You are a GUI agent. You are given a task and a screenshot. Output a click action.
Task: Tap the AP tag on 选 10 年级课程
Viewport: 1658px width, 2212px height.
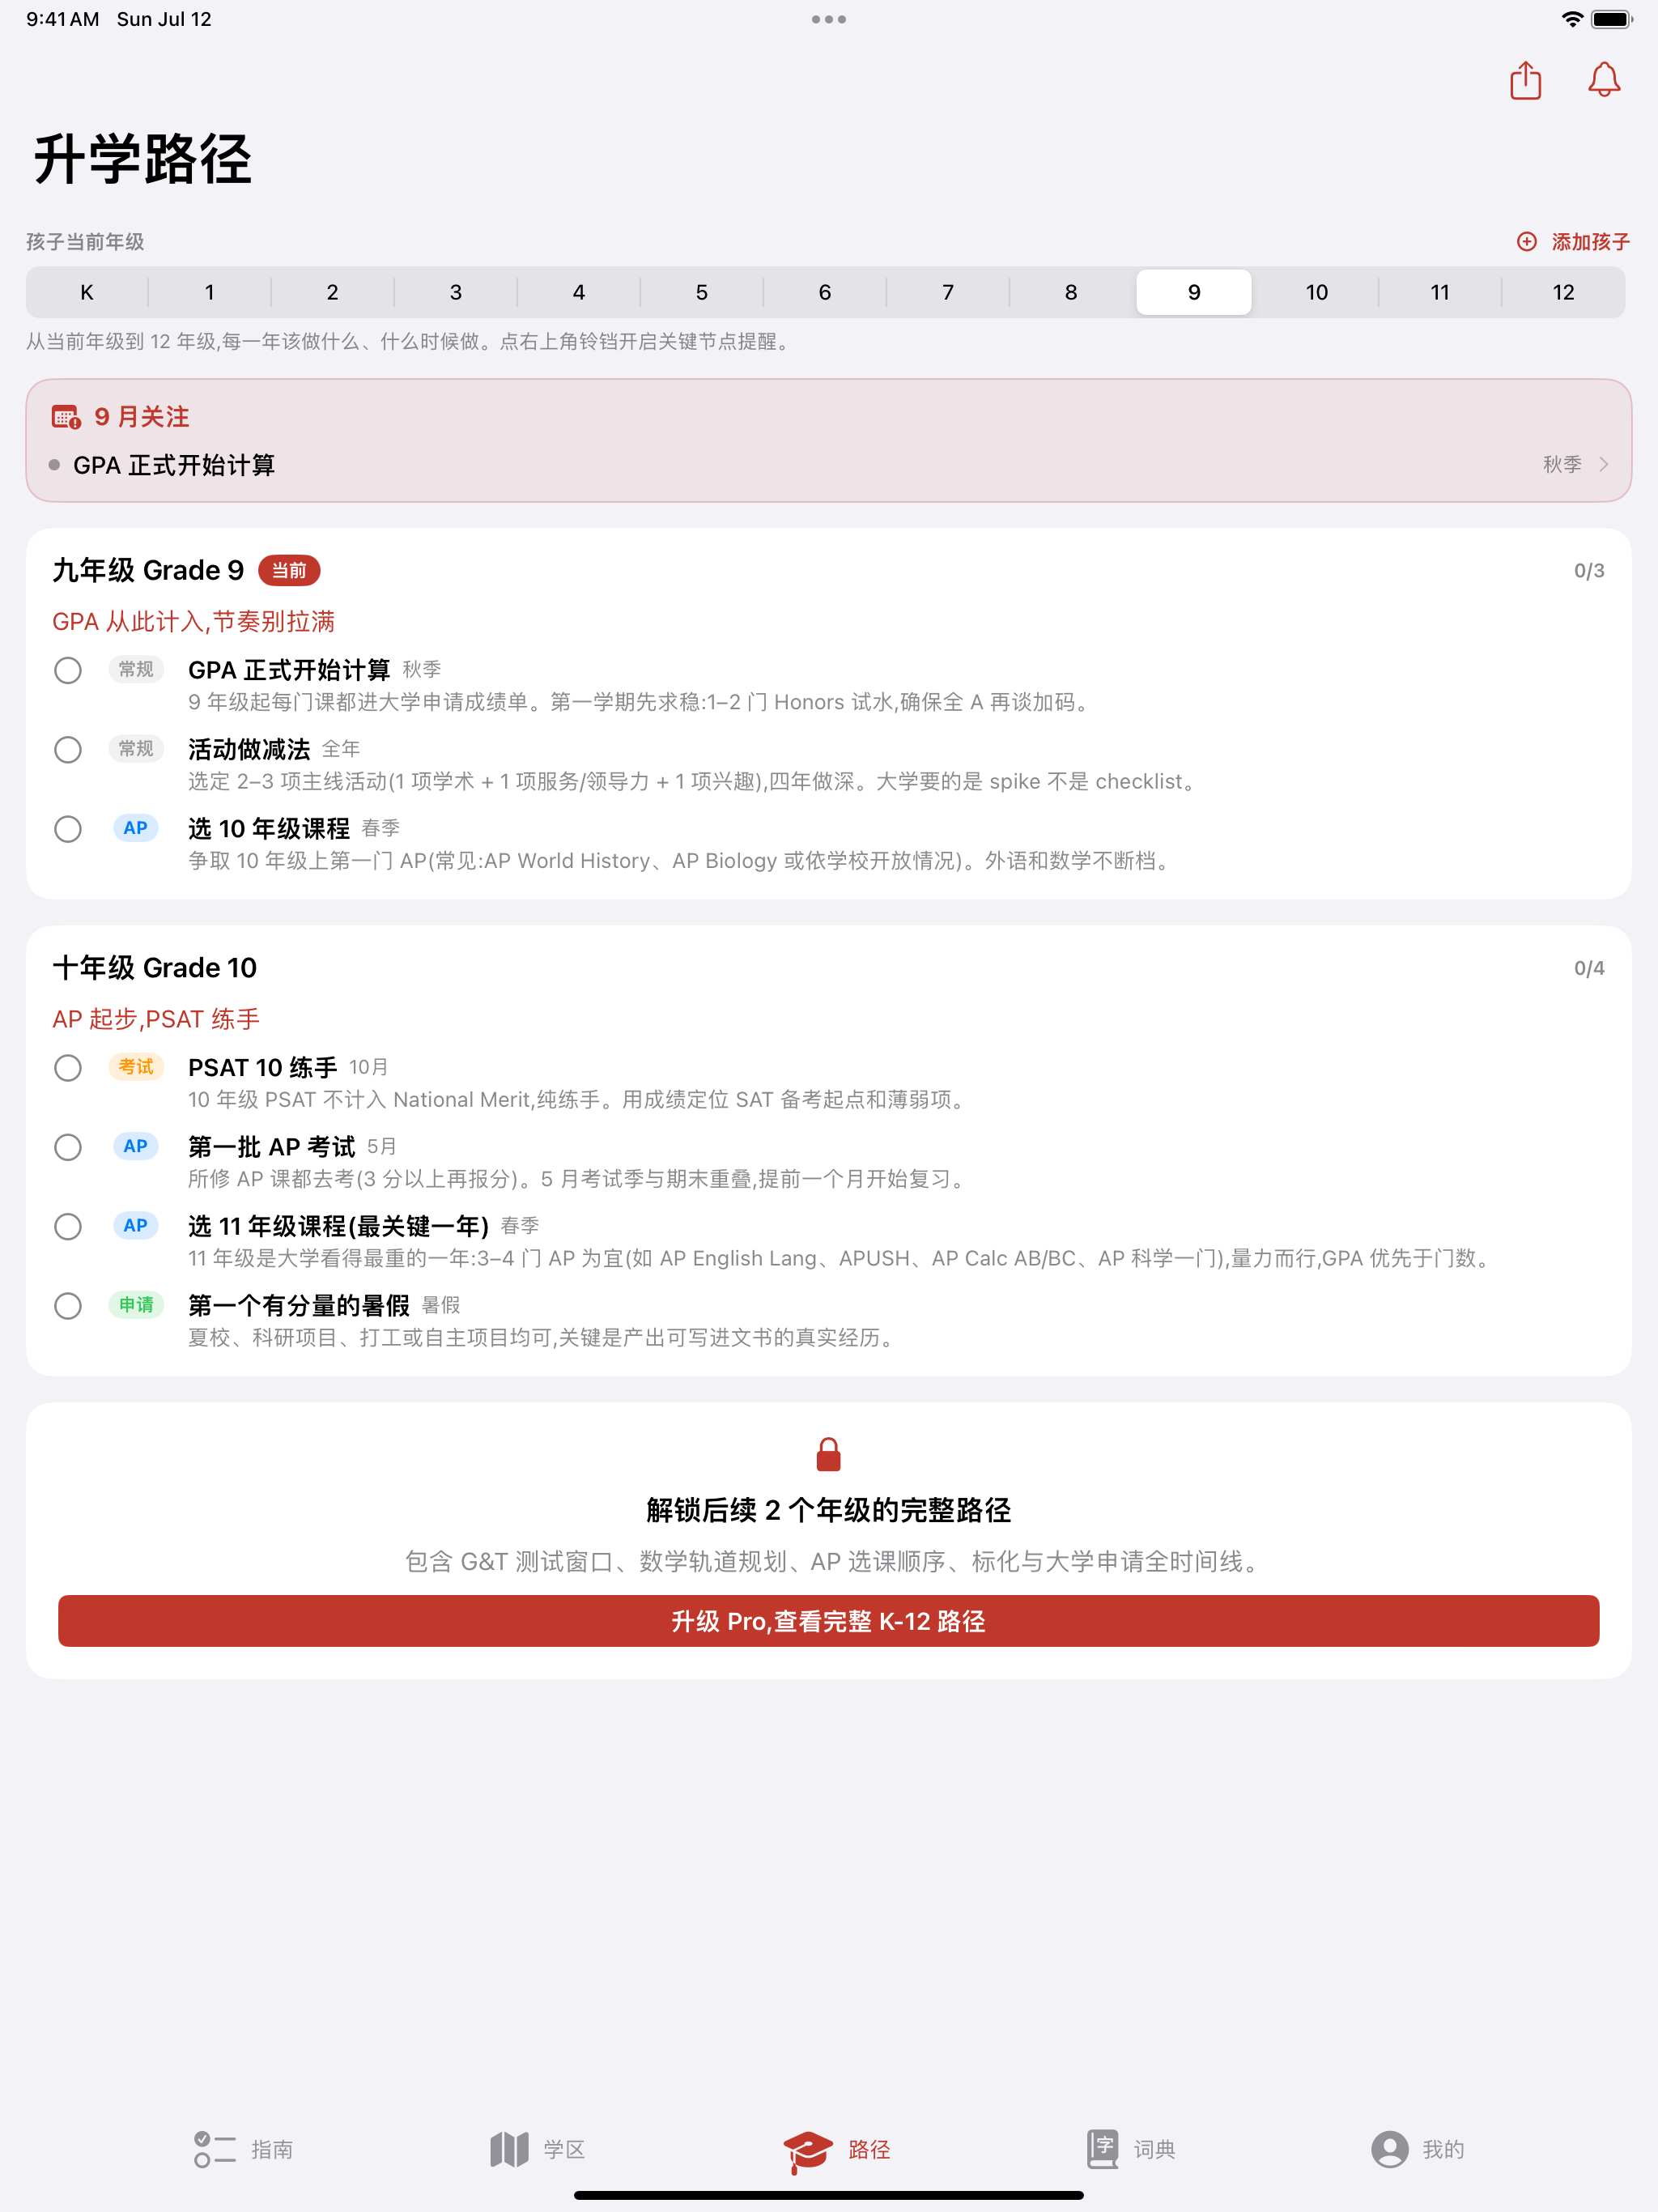point(136,827)
